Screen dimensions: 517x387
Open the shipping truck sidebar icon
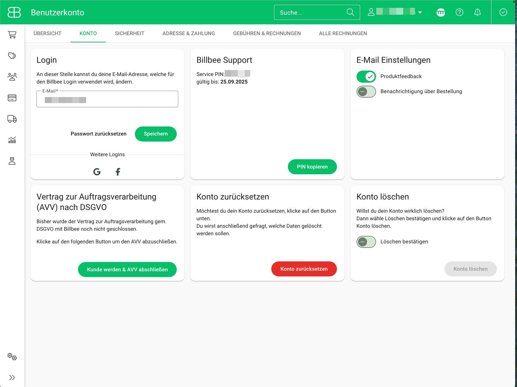(12, 119)
